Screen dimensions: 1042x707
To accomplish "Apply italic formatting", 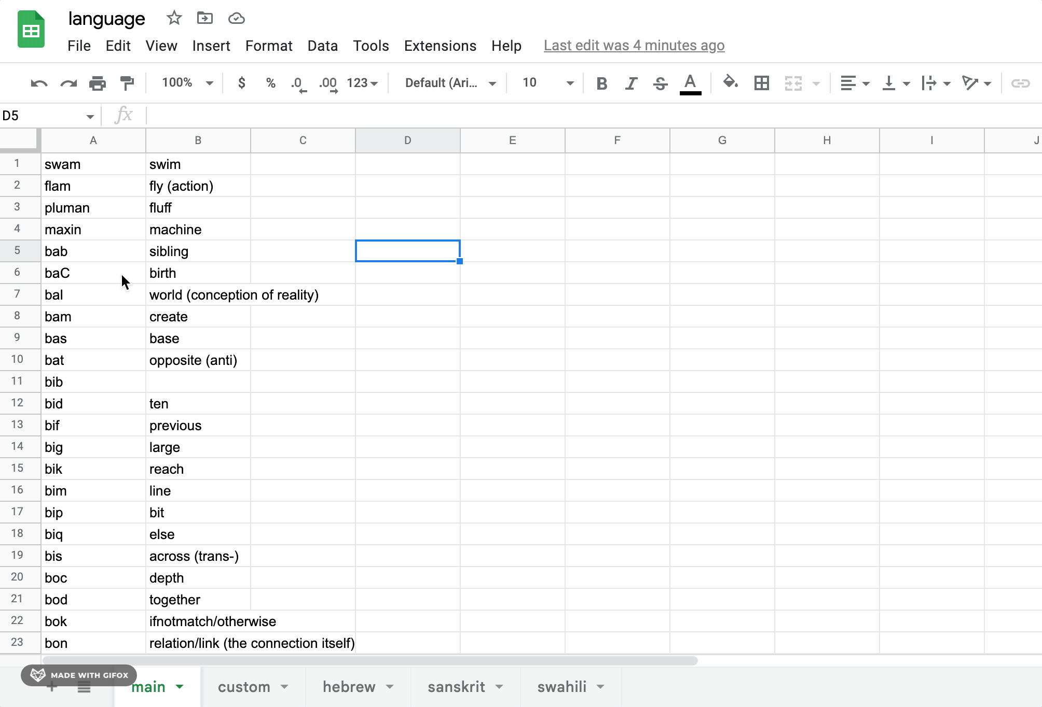I will pyautogui.click(x=630, y=83).
